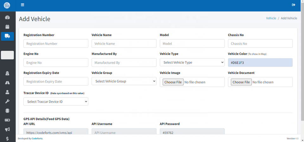Click the megaphone icon in sidebar
Image resolution: width=304 pixels, height=142 pixels.
[x=7, y=129]
